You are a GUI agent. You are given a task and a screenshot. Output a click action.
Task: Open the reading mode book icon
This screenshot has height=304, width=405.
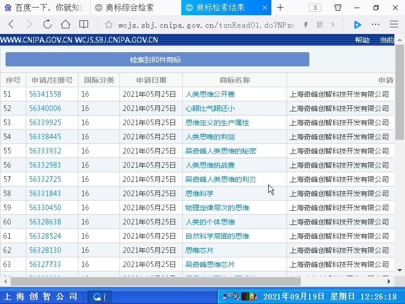point(84,24)
